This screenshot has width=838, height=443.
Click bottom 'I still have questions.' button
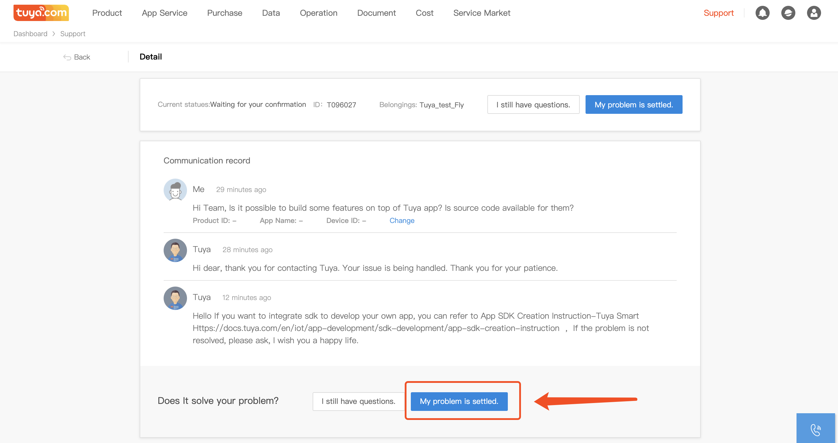[x=359, y=401]
